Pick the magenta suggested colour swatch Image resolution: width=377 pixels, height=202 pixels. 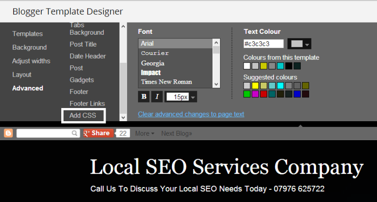[255, 94]
